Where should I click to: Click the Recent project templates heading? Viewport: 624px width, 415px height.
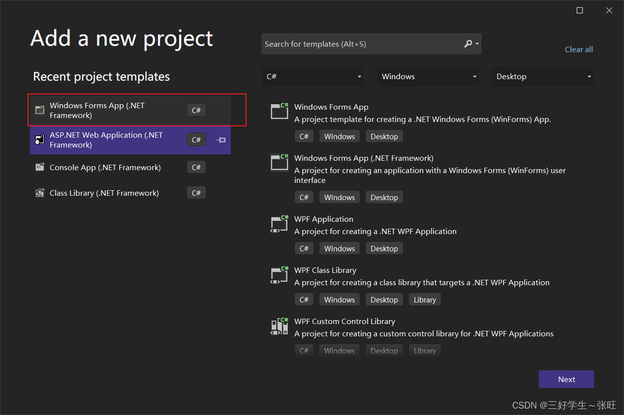tap(101, 77)
